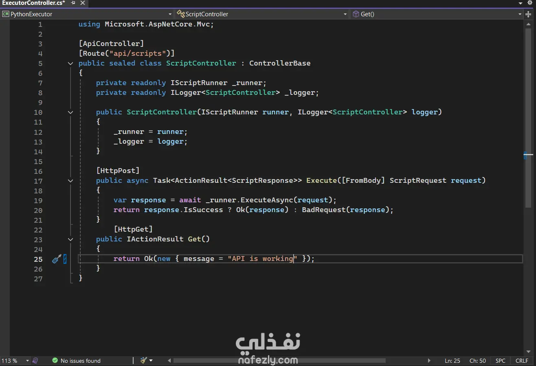
Task: Click the SPC indentation setting
Action: (x=501, y=361)
